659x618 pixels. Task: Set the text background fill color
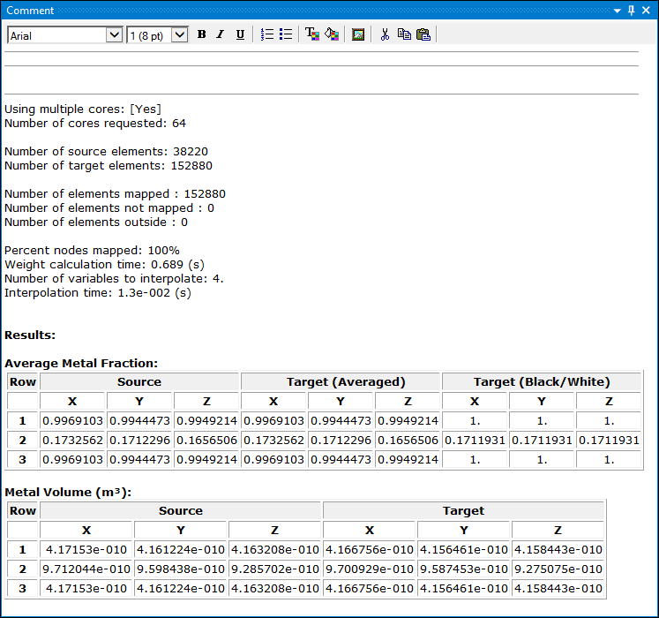point(331,34)
